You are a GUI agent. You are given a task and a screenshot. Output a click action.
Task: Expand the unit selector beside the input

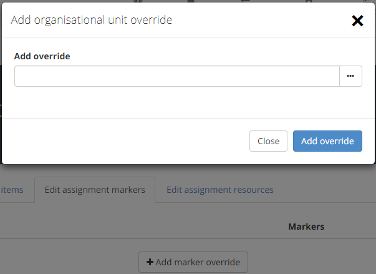[x=350, y=76]
